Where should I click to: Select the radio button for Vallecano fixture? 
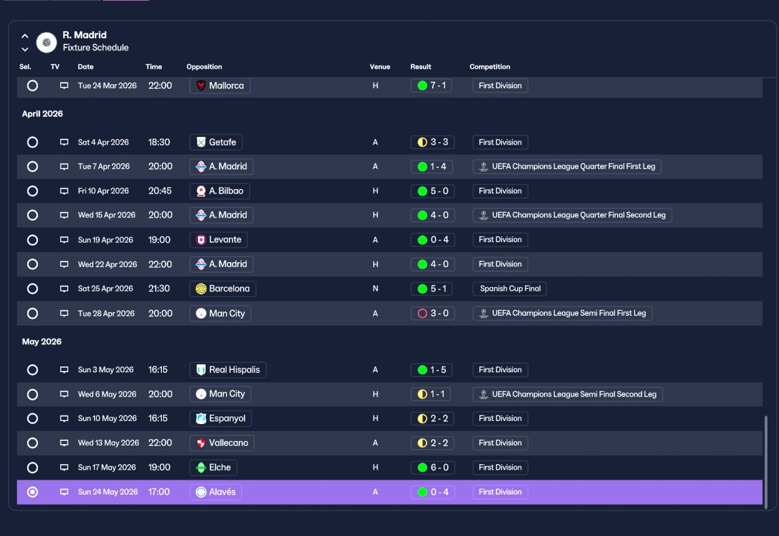[x=32, y=443]
